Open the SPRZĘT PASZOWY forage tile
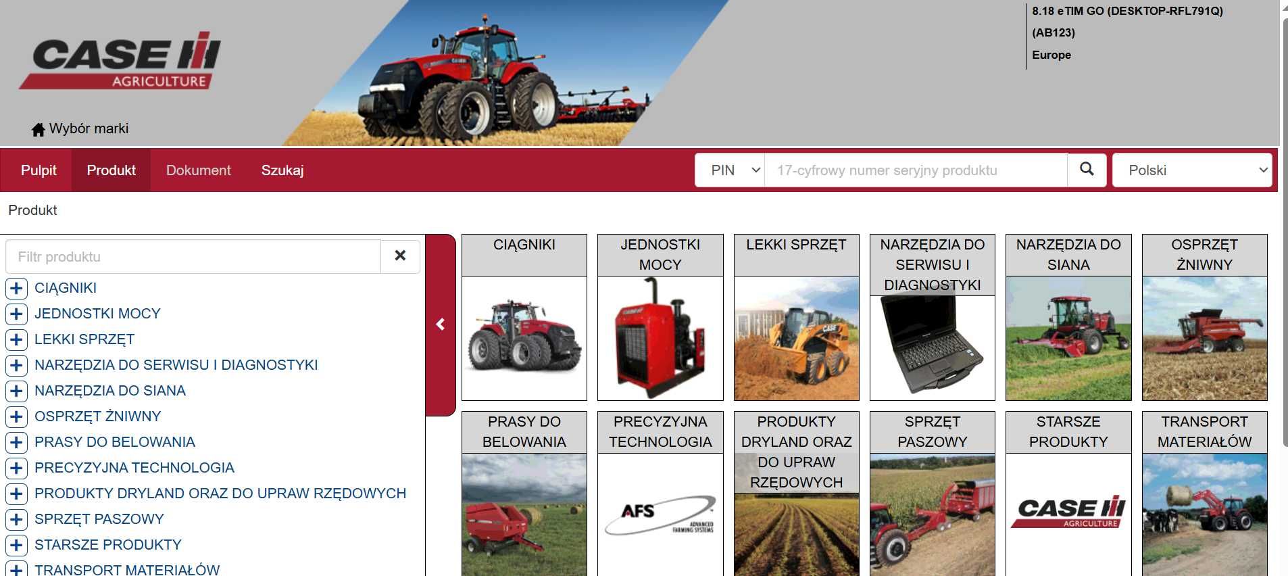 pyautogui.click(x=933, y=494)
